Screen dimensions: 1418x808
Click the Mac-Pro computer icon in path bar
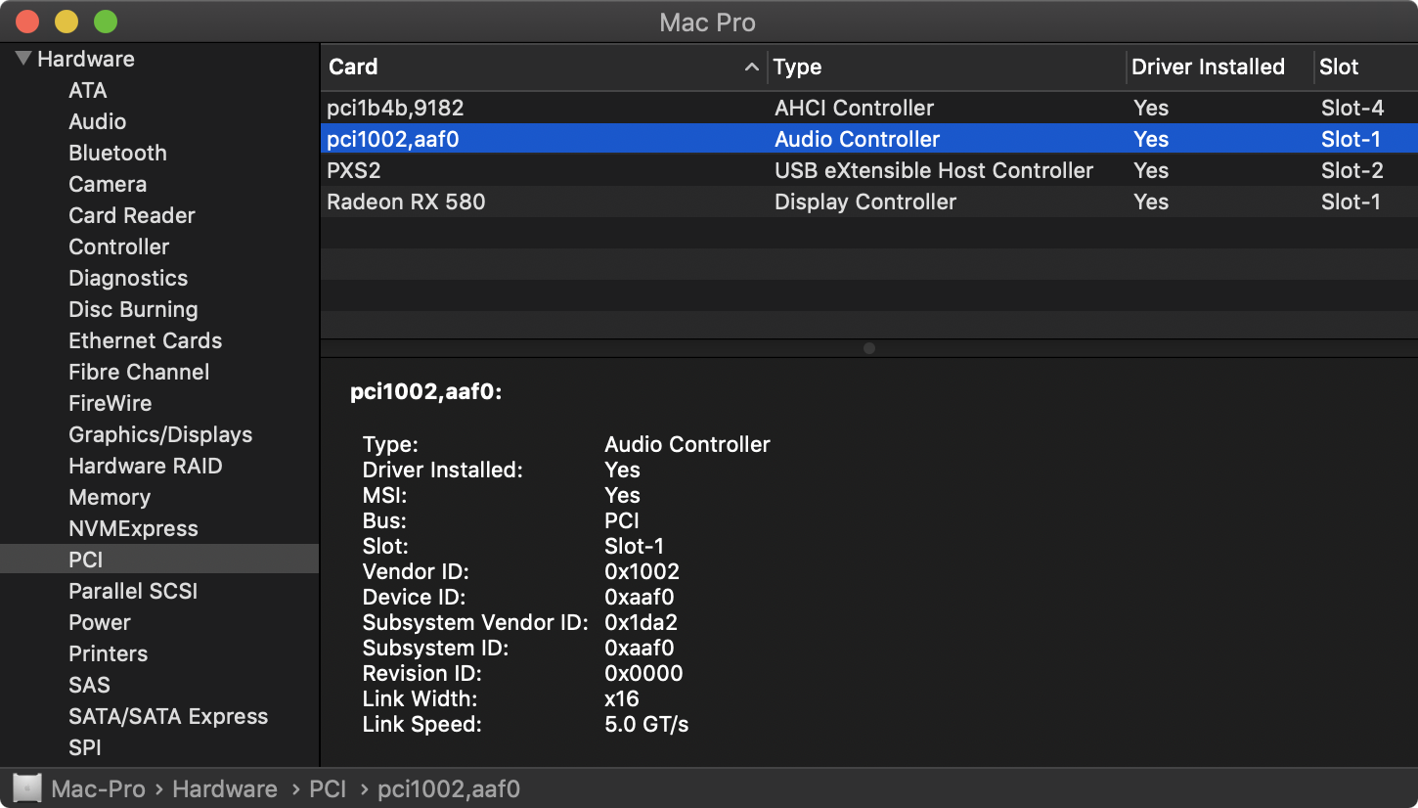point(28,788)
